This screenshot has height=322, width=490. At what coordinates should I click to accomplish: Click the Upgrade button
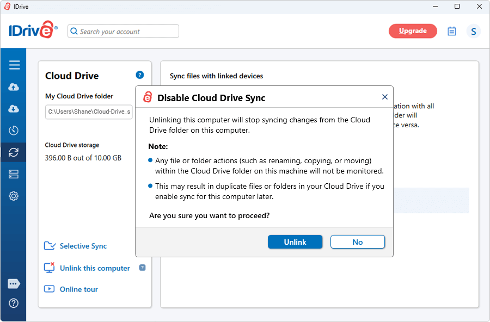click(x=413, y=31)
